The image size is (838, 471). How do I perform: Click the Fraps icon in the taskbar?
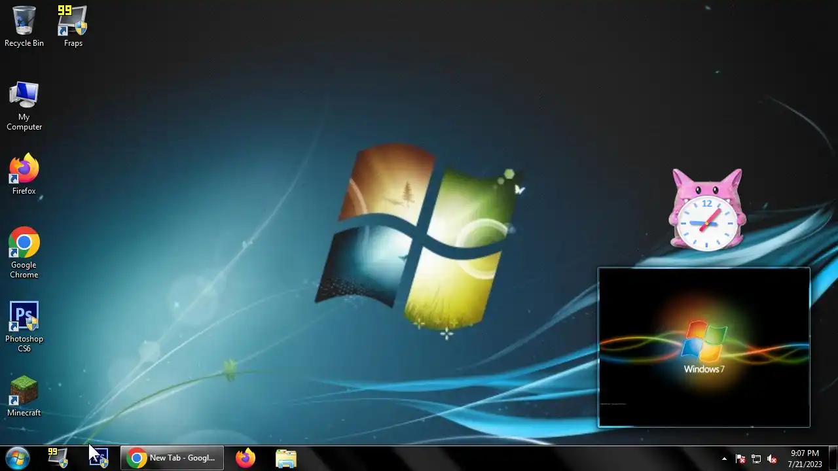pyautogui.click(x=58, y=458)
